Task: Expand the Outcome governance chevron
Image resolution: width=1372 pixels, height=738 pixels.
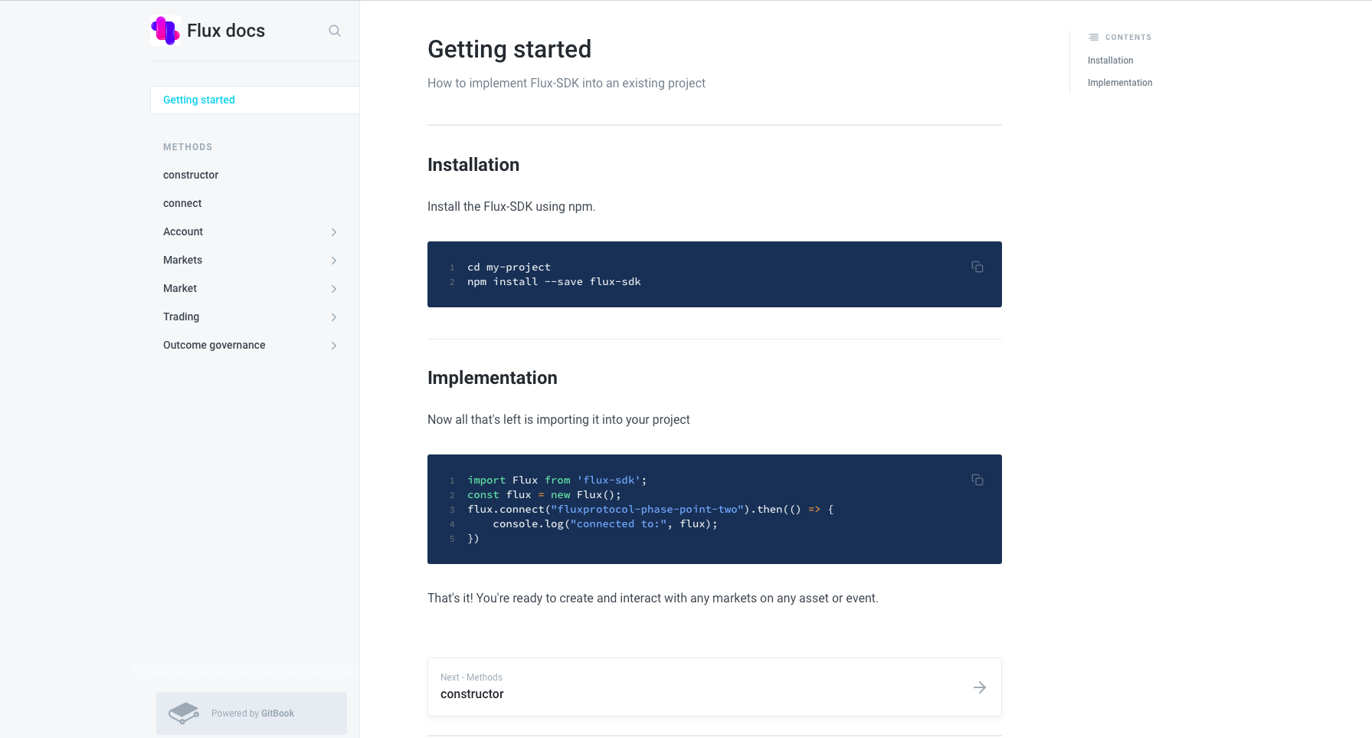Action: point(334,346)
